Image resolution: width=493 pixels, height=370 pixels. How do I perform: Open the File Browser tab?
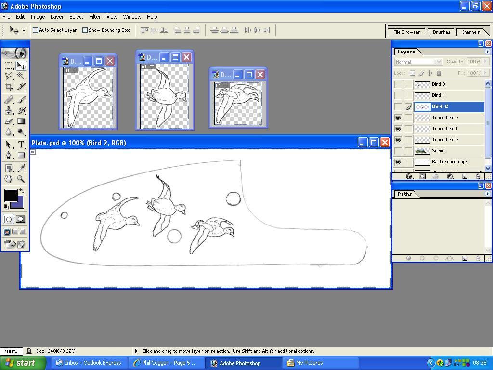click(x=406, y=32)
